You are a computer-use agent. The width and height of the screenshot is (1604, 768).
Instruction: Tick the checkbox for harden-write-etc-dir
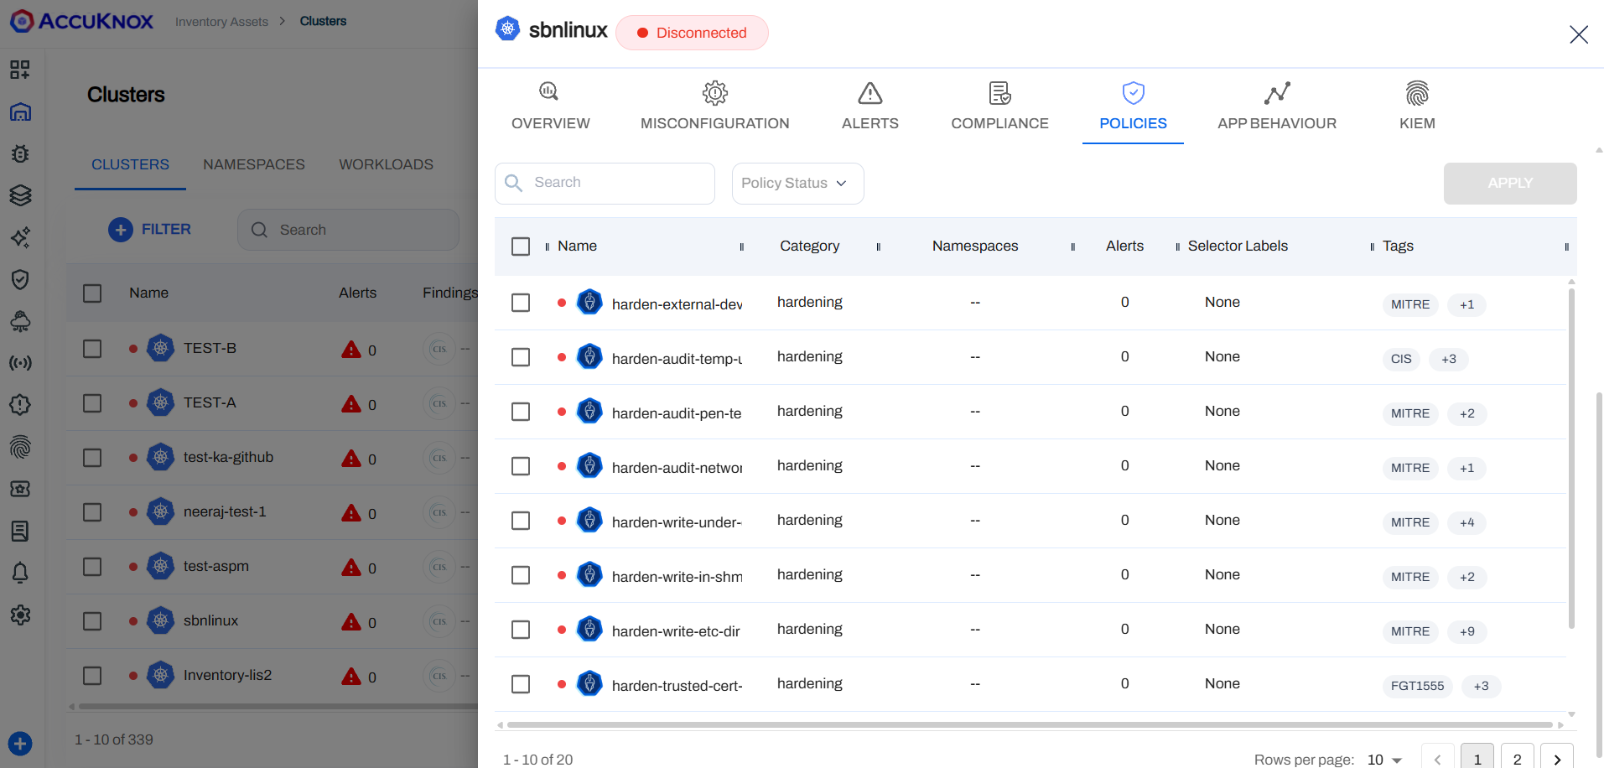click(x=521, y=630)
